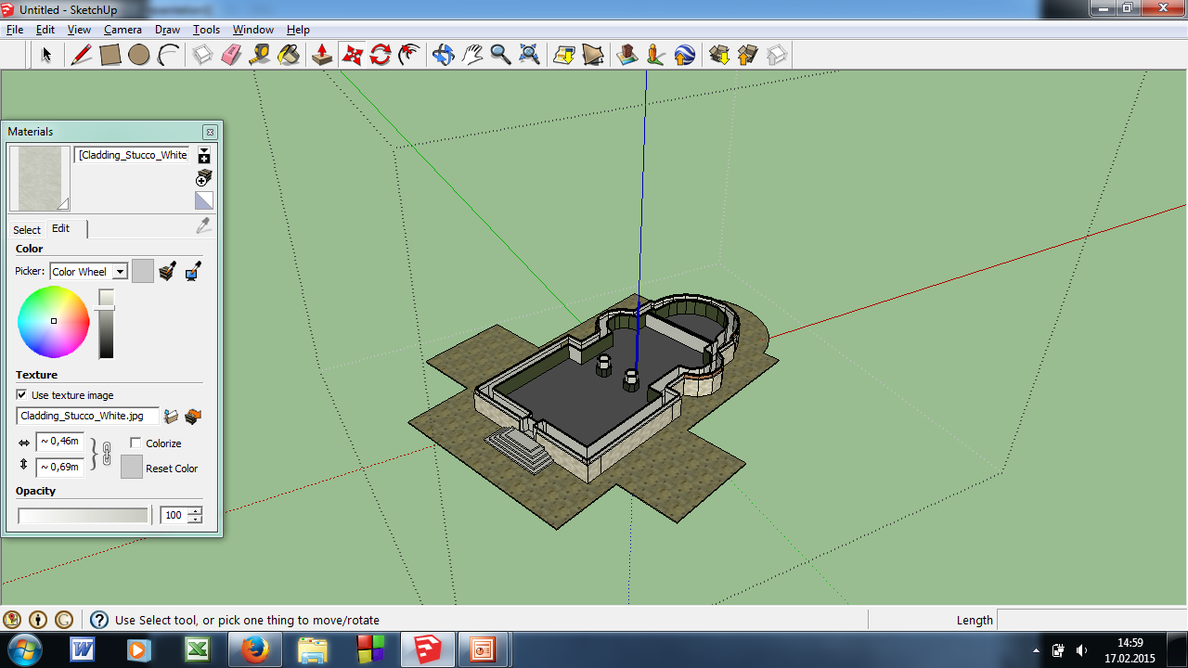Click the Move tool with red arrows
This screenshot has height=668, width=1188.
tap(352, 56)
